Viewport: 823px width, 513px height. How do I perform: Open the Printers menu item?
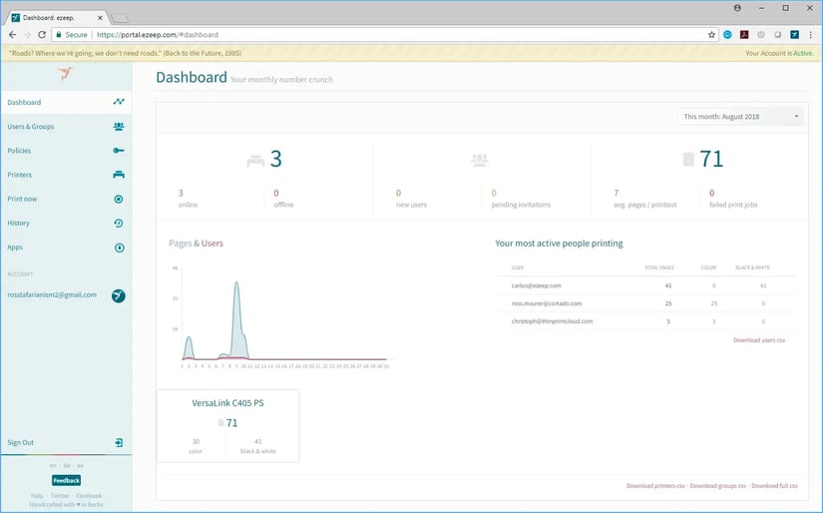66,175
